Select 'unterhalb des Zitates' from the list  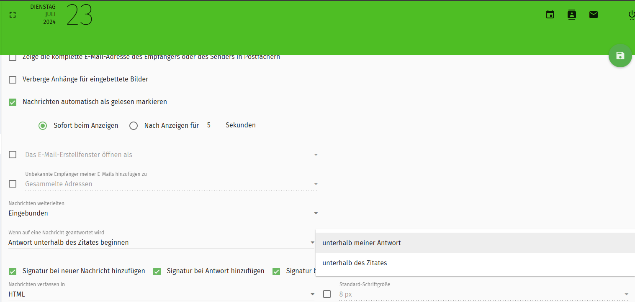(x=355, y=263)
